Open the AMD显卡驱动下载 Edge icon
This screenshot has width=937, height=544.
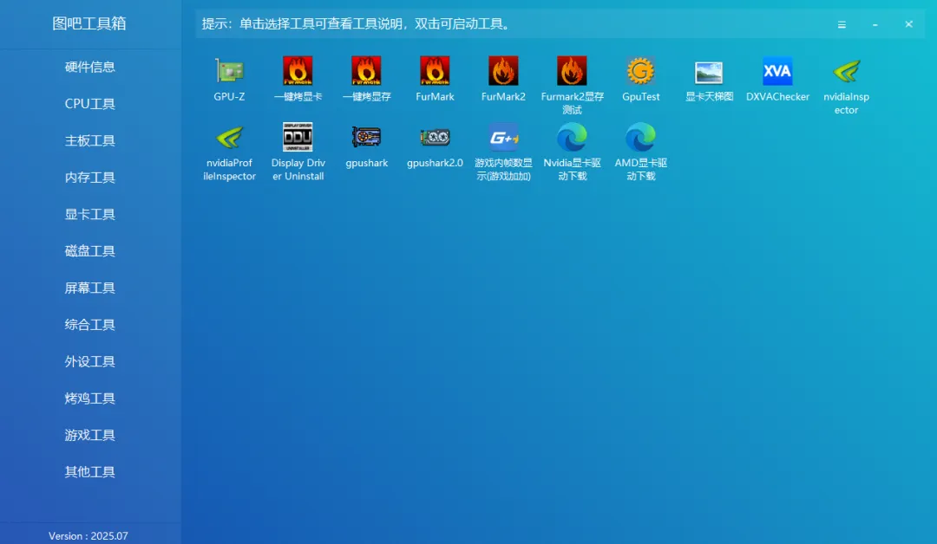(x=640, y=137)
